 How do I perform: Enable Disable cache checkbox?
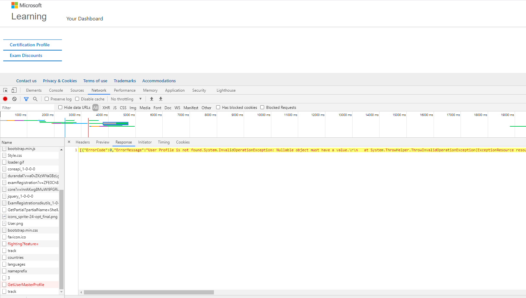pos(77,99)
